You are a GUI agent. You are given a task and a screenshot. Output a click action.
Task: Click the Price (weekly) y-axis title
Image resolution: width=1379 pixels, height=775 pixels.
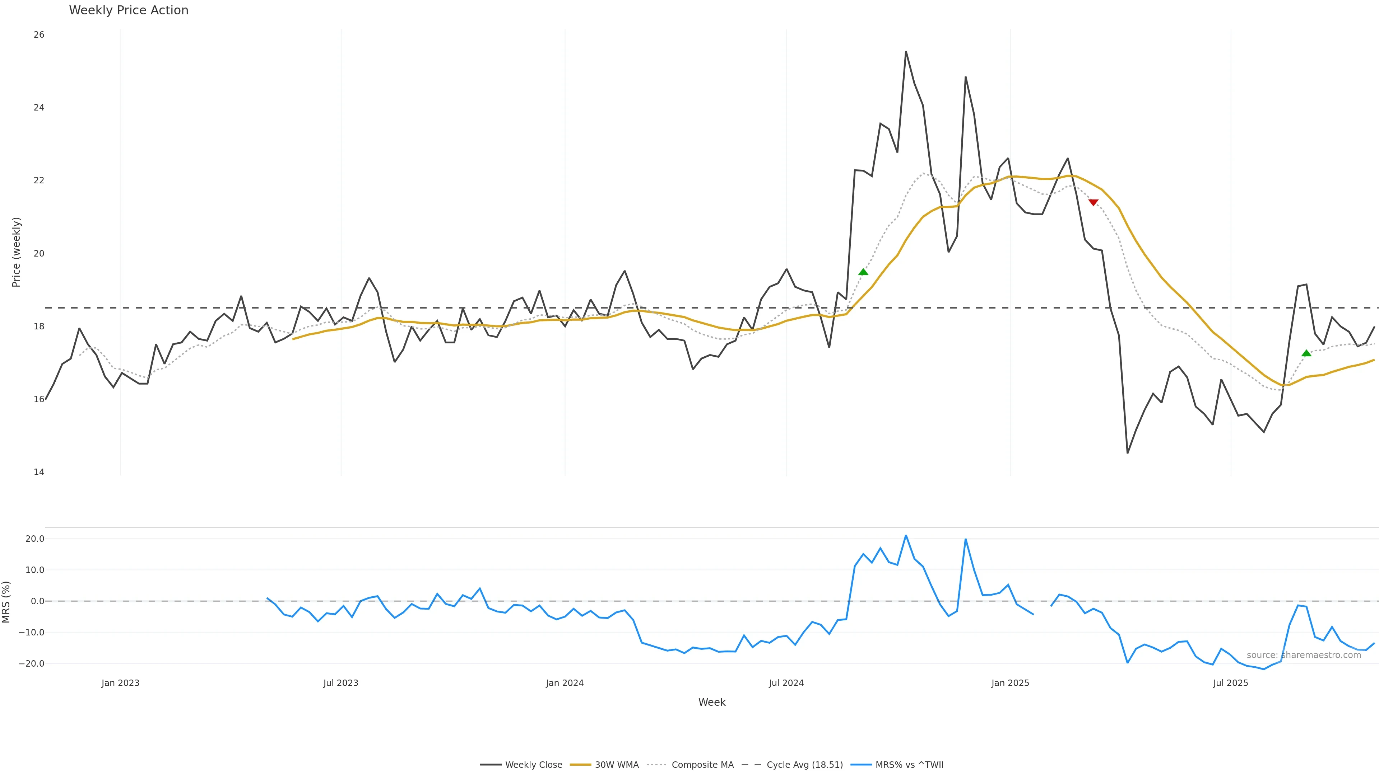tap(16, 252)
